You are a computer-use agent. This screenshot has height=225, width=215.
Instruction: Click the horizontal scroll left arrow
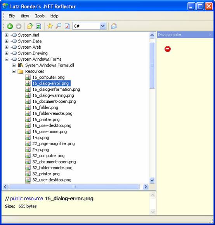[x=5, y=187]
